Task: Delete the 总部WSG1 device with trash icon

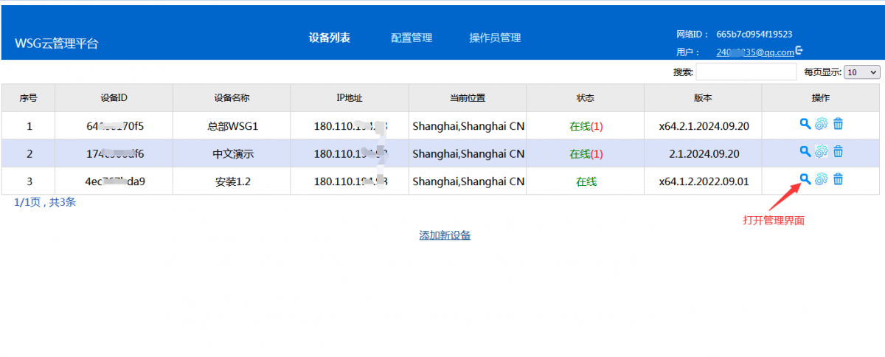Action: click(x=838, y=124)
